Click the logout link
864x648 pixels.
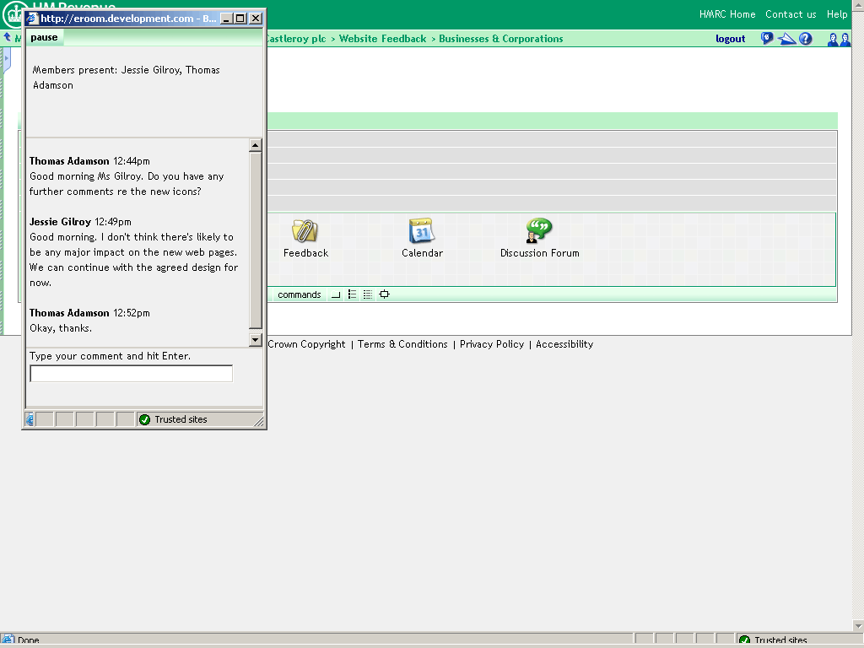[730, 39]
